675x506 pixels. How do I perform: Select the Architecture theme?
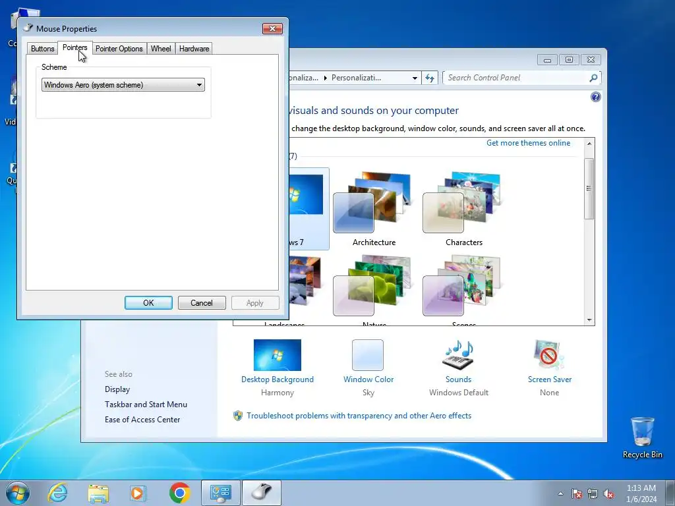tap(374, 210)
